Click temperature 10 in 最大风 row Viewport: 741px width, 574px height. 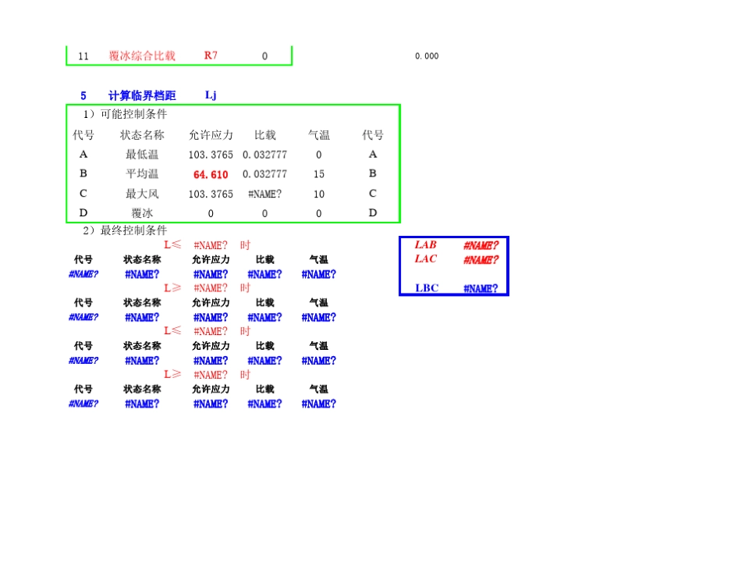tap(319, 194)
